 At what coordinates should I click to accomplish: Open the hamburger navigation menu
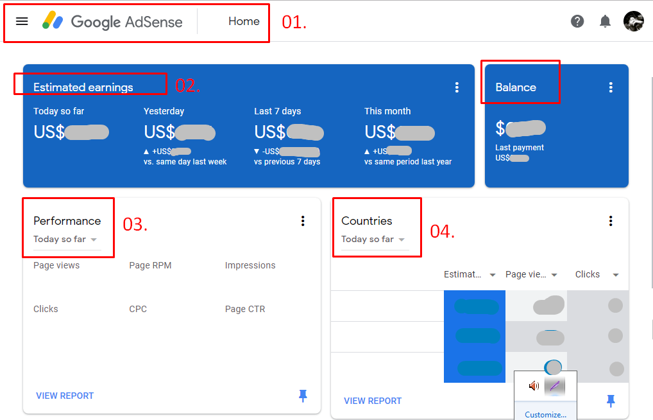pyautogui.click(x=22, y=21)
